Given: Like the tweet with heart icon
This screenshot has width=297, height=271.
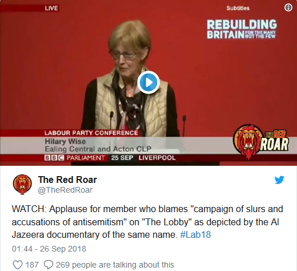Looking at the screenshot, I should (18, 265).
